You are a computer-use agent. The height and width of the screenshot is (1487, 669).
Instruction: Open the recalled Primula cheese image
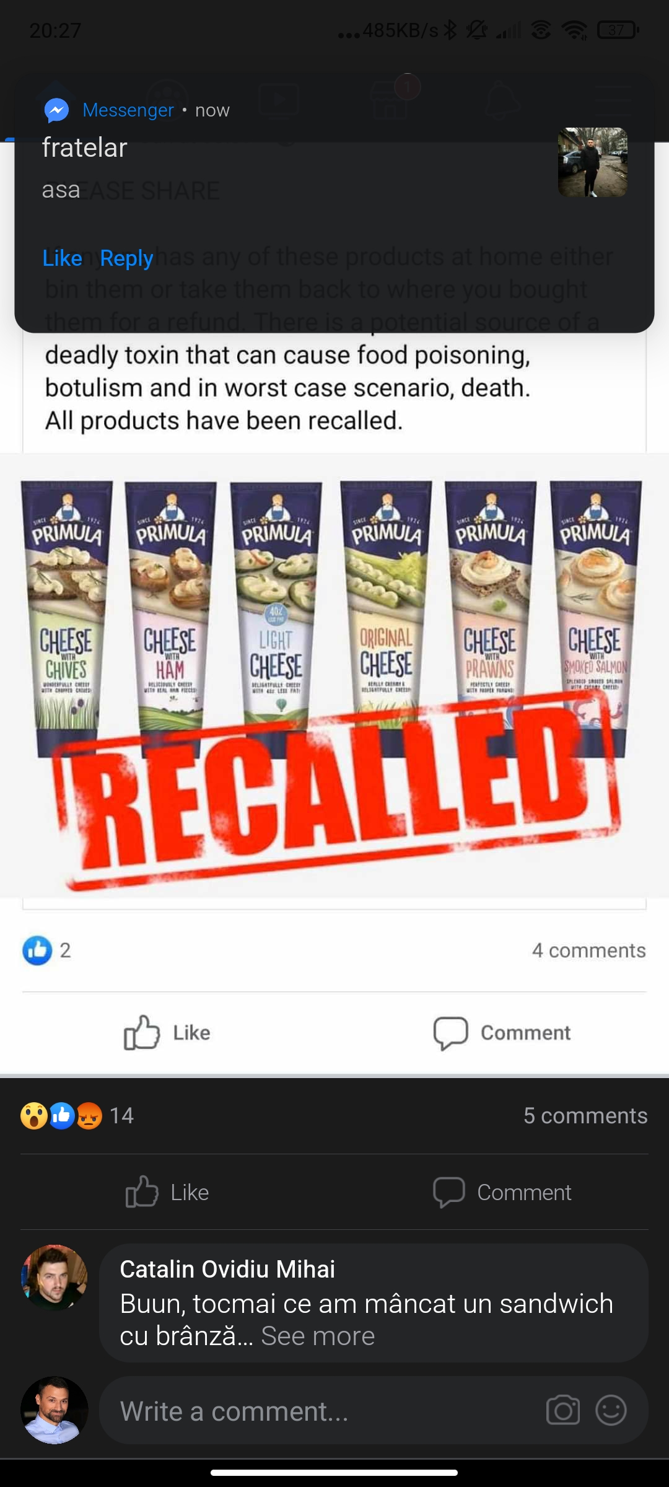point(334,675)
